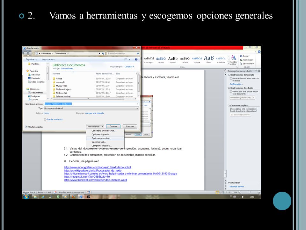This screenshot has width=306, height=230.
Task: Select Print Layout view icon in the status bar
Action: (x=217, y=192)
